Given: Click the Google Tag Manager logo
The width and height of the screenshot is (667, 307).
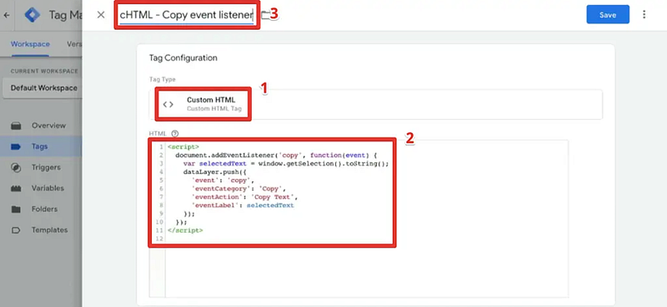Looking at the screenshot, I should point(32,15).
